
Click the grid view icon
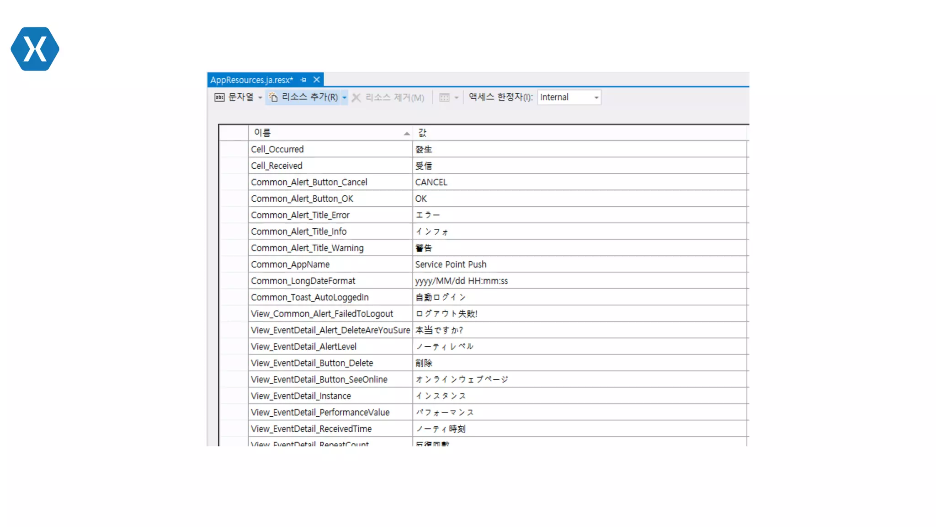pos(444,97)
